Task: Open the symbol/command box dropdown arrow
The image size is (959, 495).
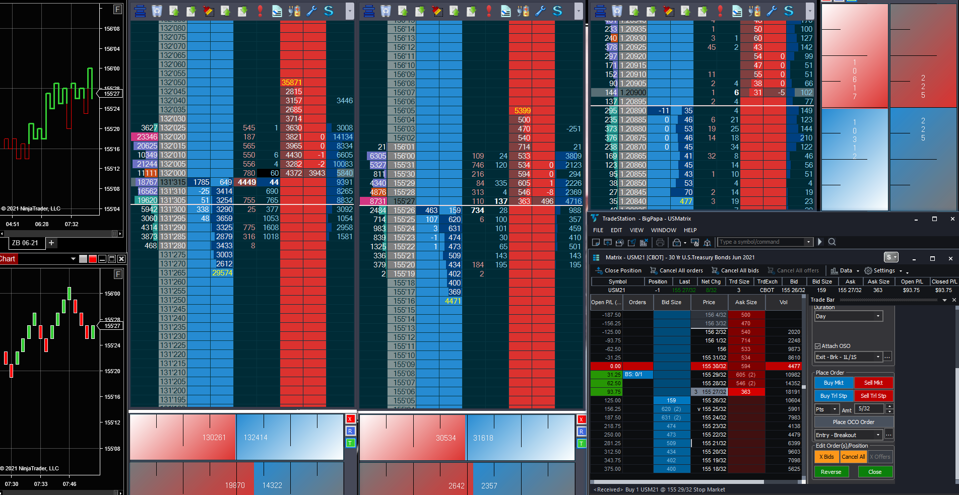Action: coord(808,242)
